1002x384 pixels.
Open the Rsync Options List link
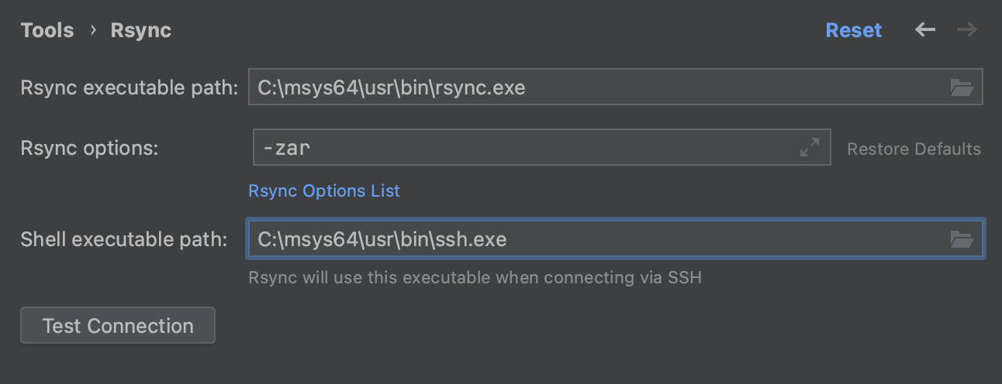324,190
